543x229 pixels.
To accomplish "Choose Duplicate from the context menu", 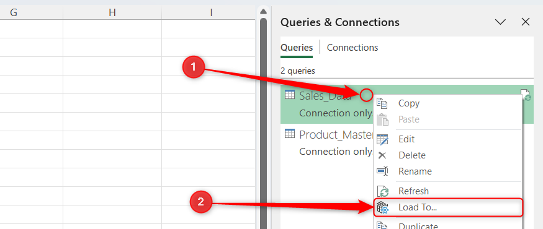I will click(448, 225).
